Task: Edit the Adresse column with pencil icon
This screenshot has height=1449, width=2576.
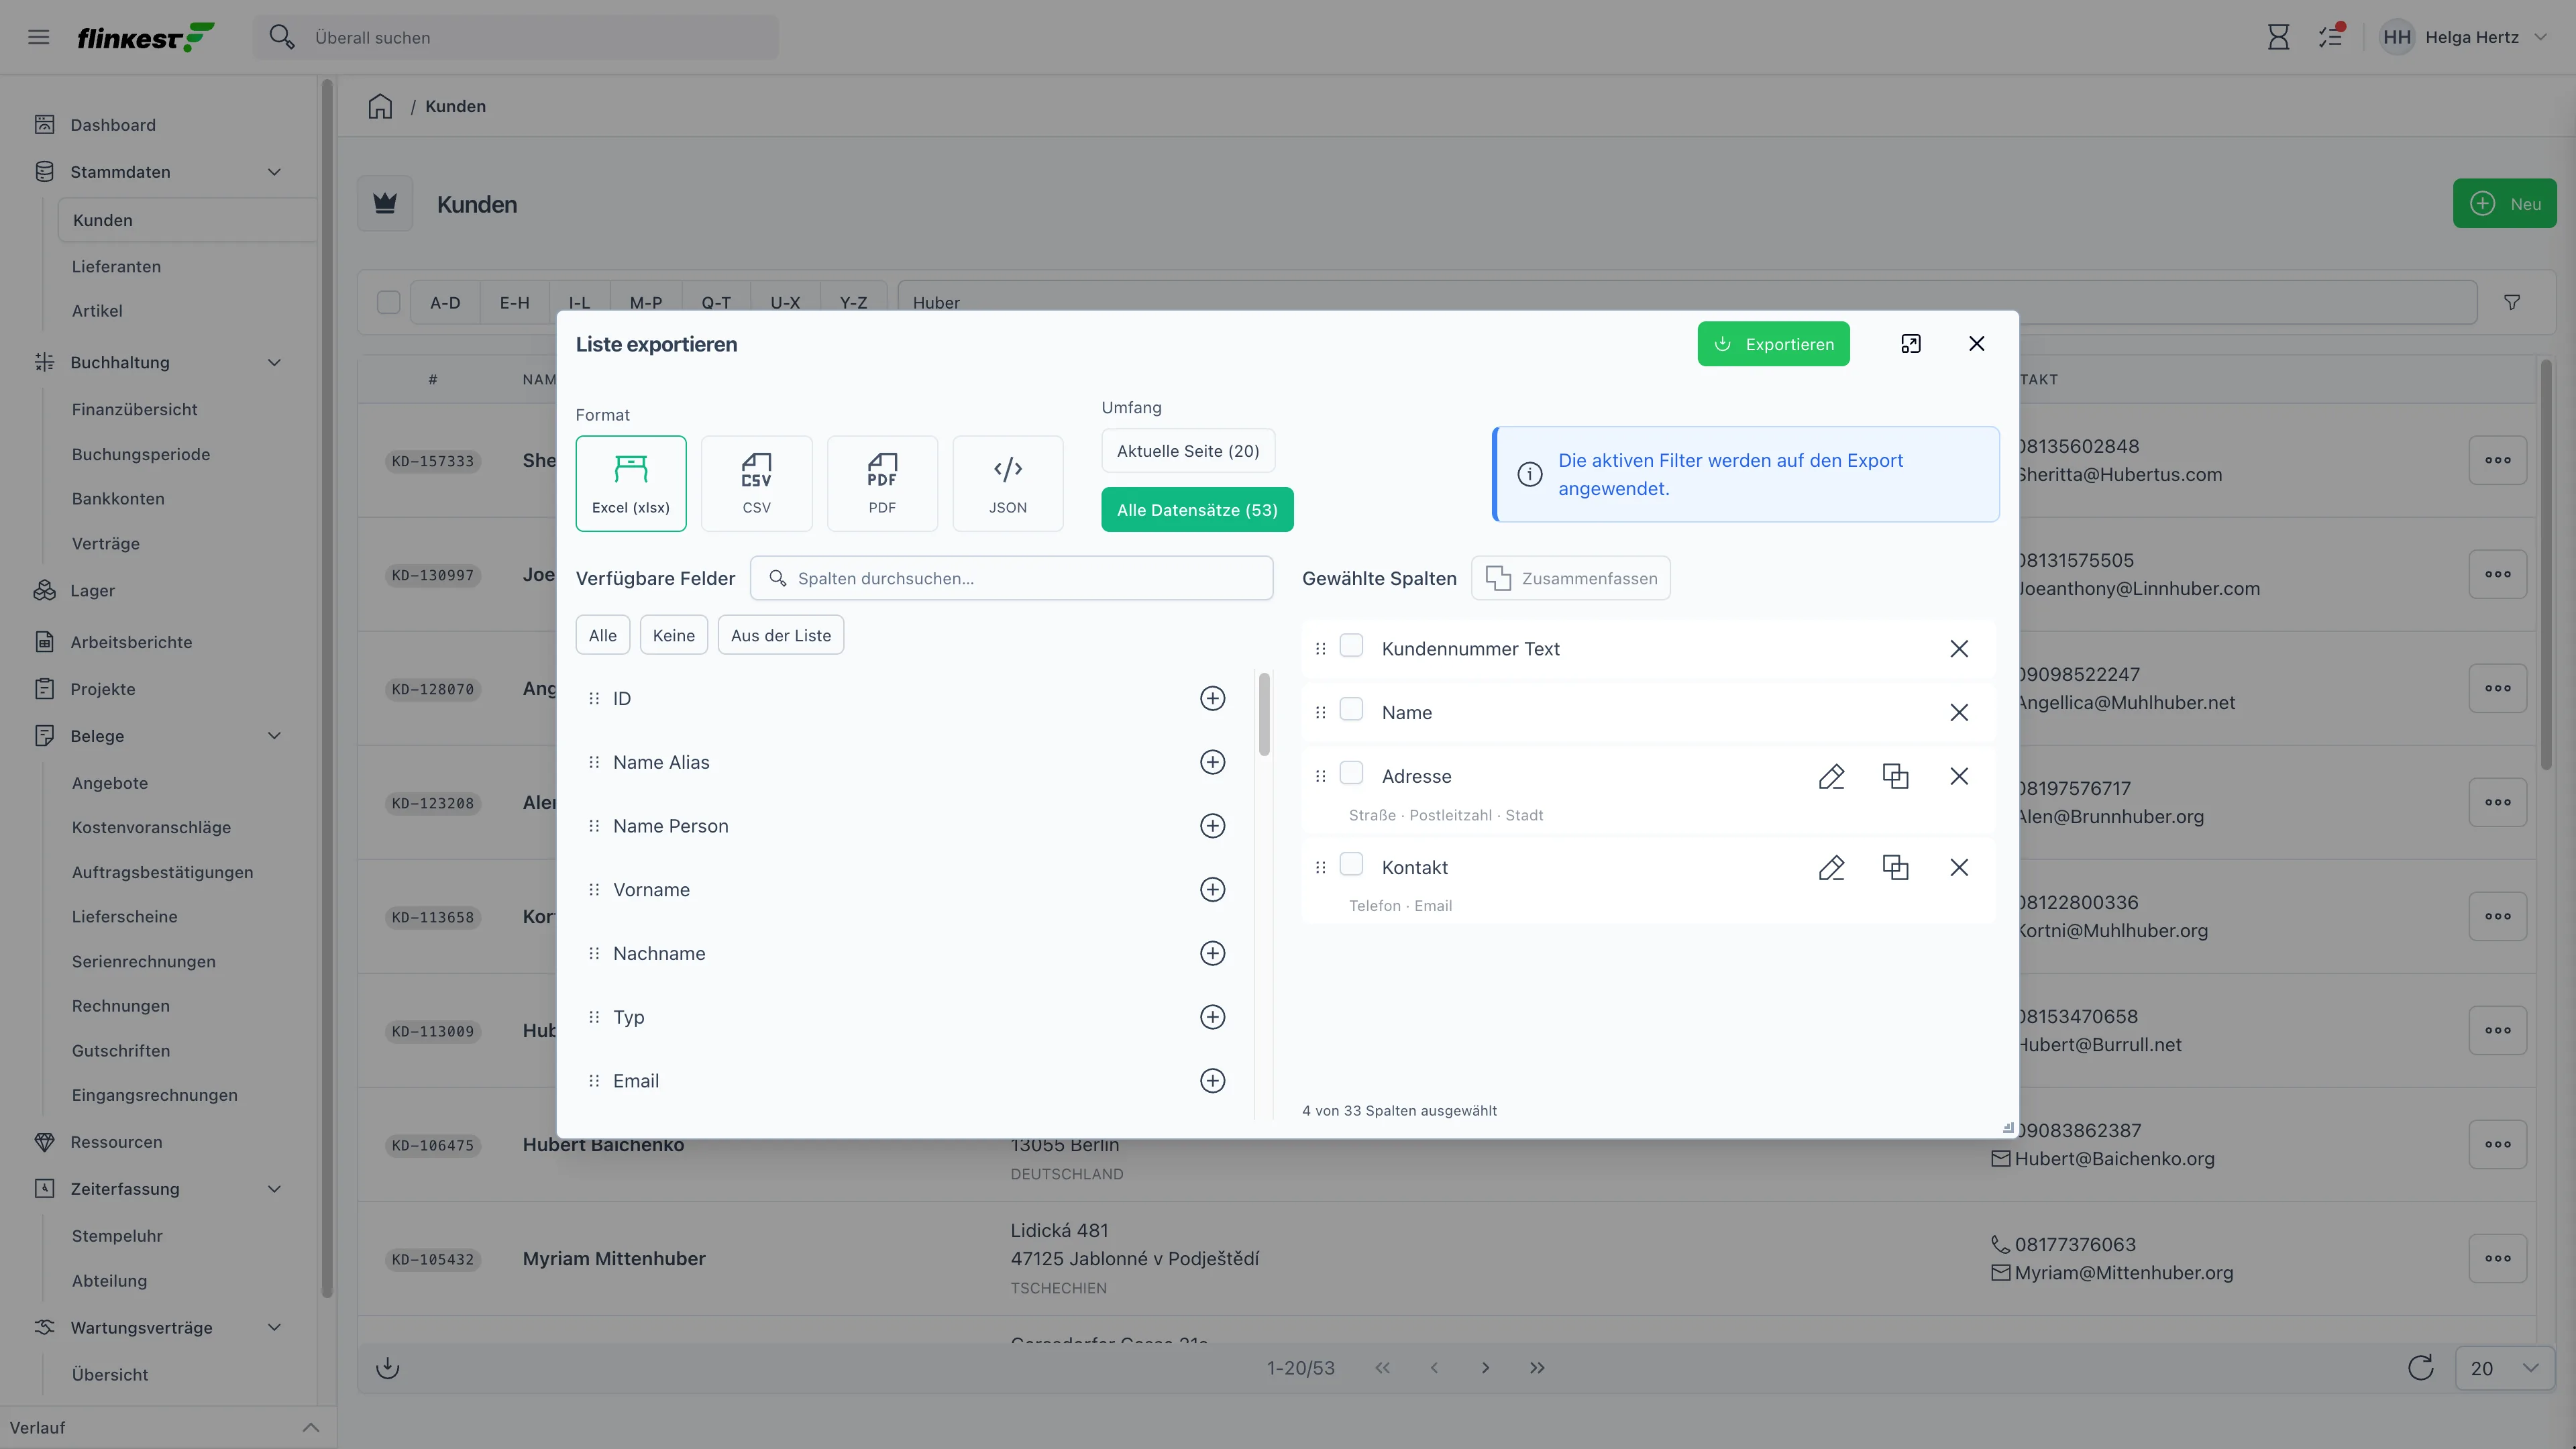Action: (x=1831, y=776)
